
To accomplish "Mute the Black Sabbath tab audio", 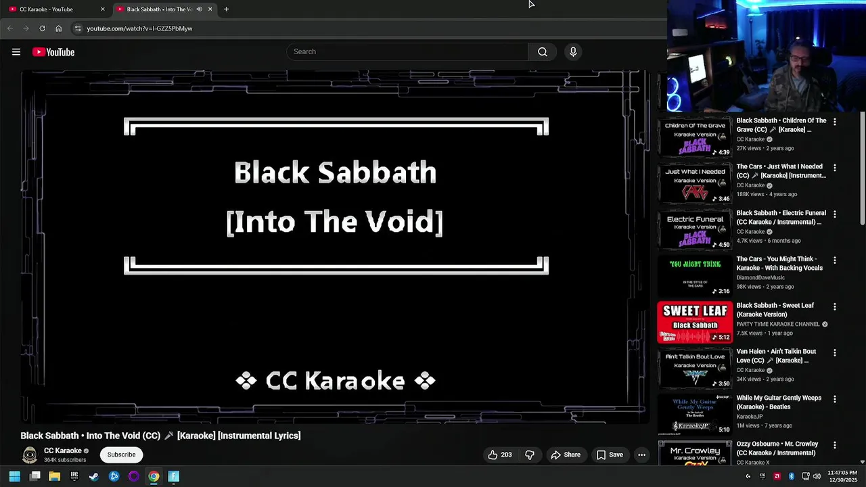I will point(199,9).
